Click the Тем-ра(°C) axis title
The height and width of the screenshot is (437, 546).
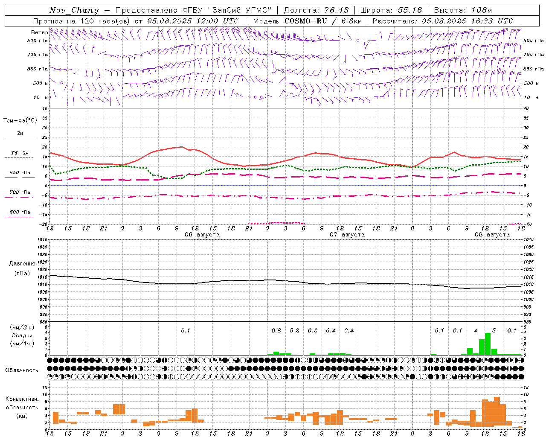tap(20, 121)
